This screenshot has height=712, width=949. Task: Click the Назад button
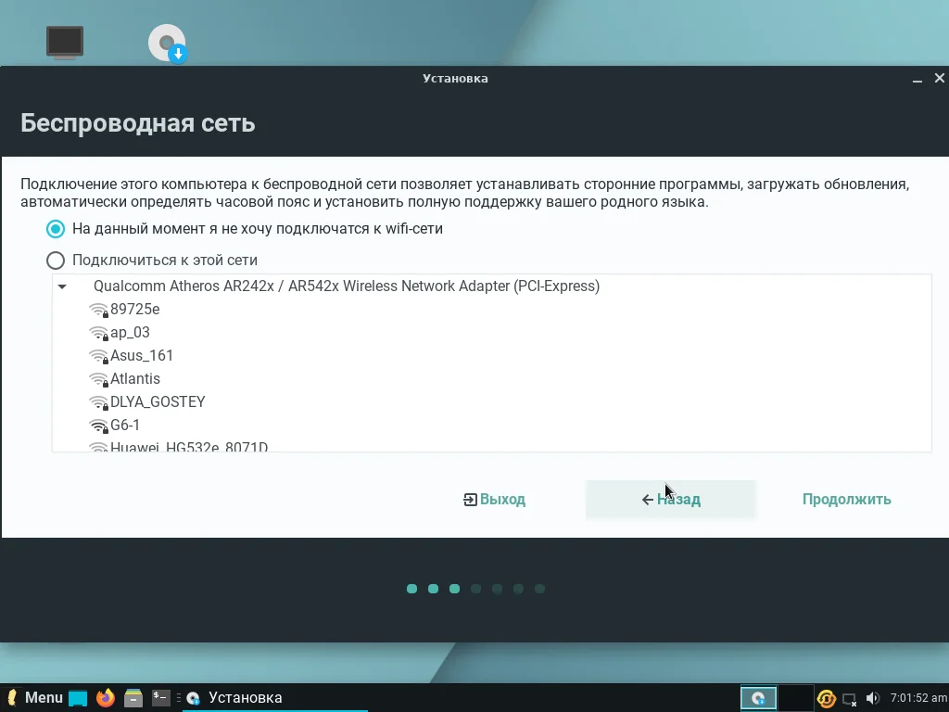tap(669, 499)
